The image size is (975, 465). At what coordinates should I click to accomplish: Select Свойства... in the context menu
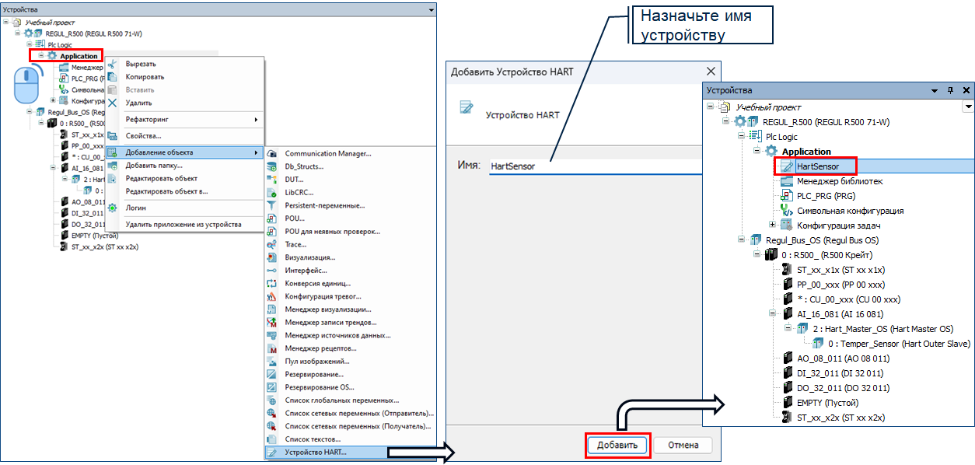[144, 136]
